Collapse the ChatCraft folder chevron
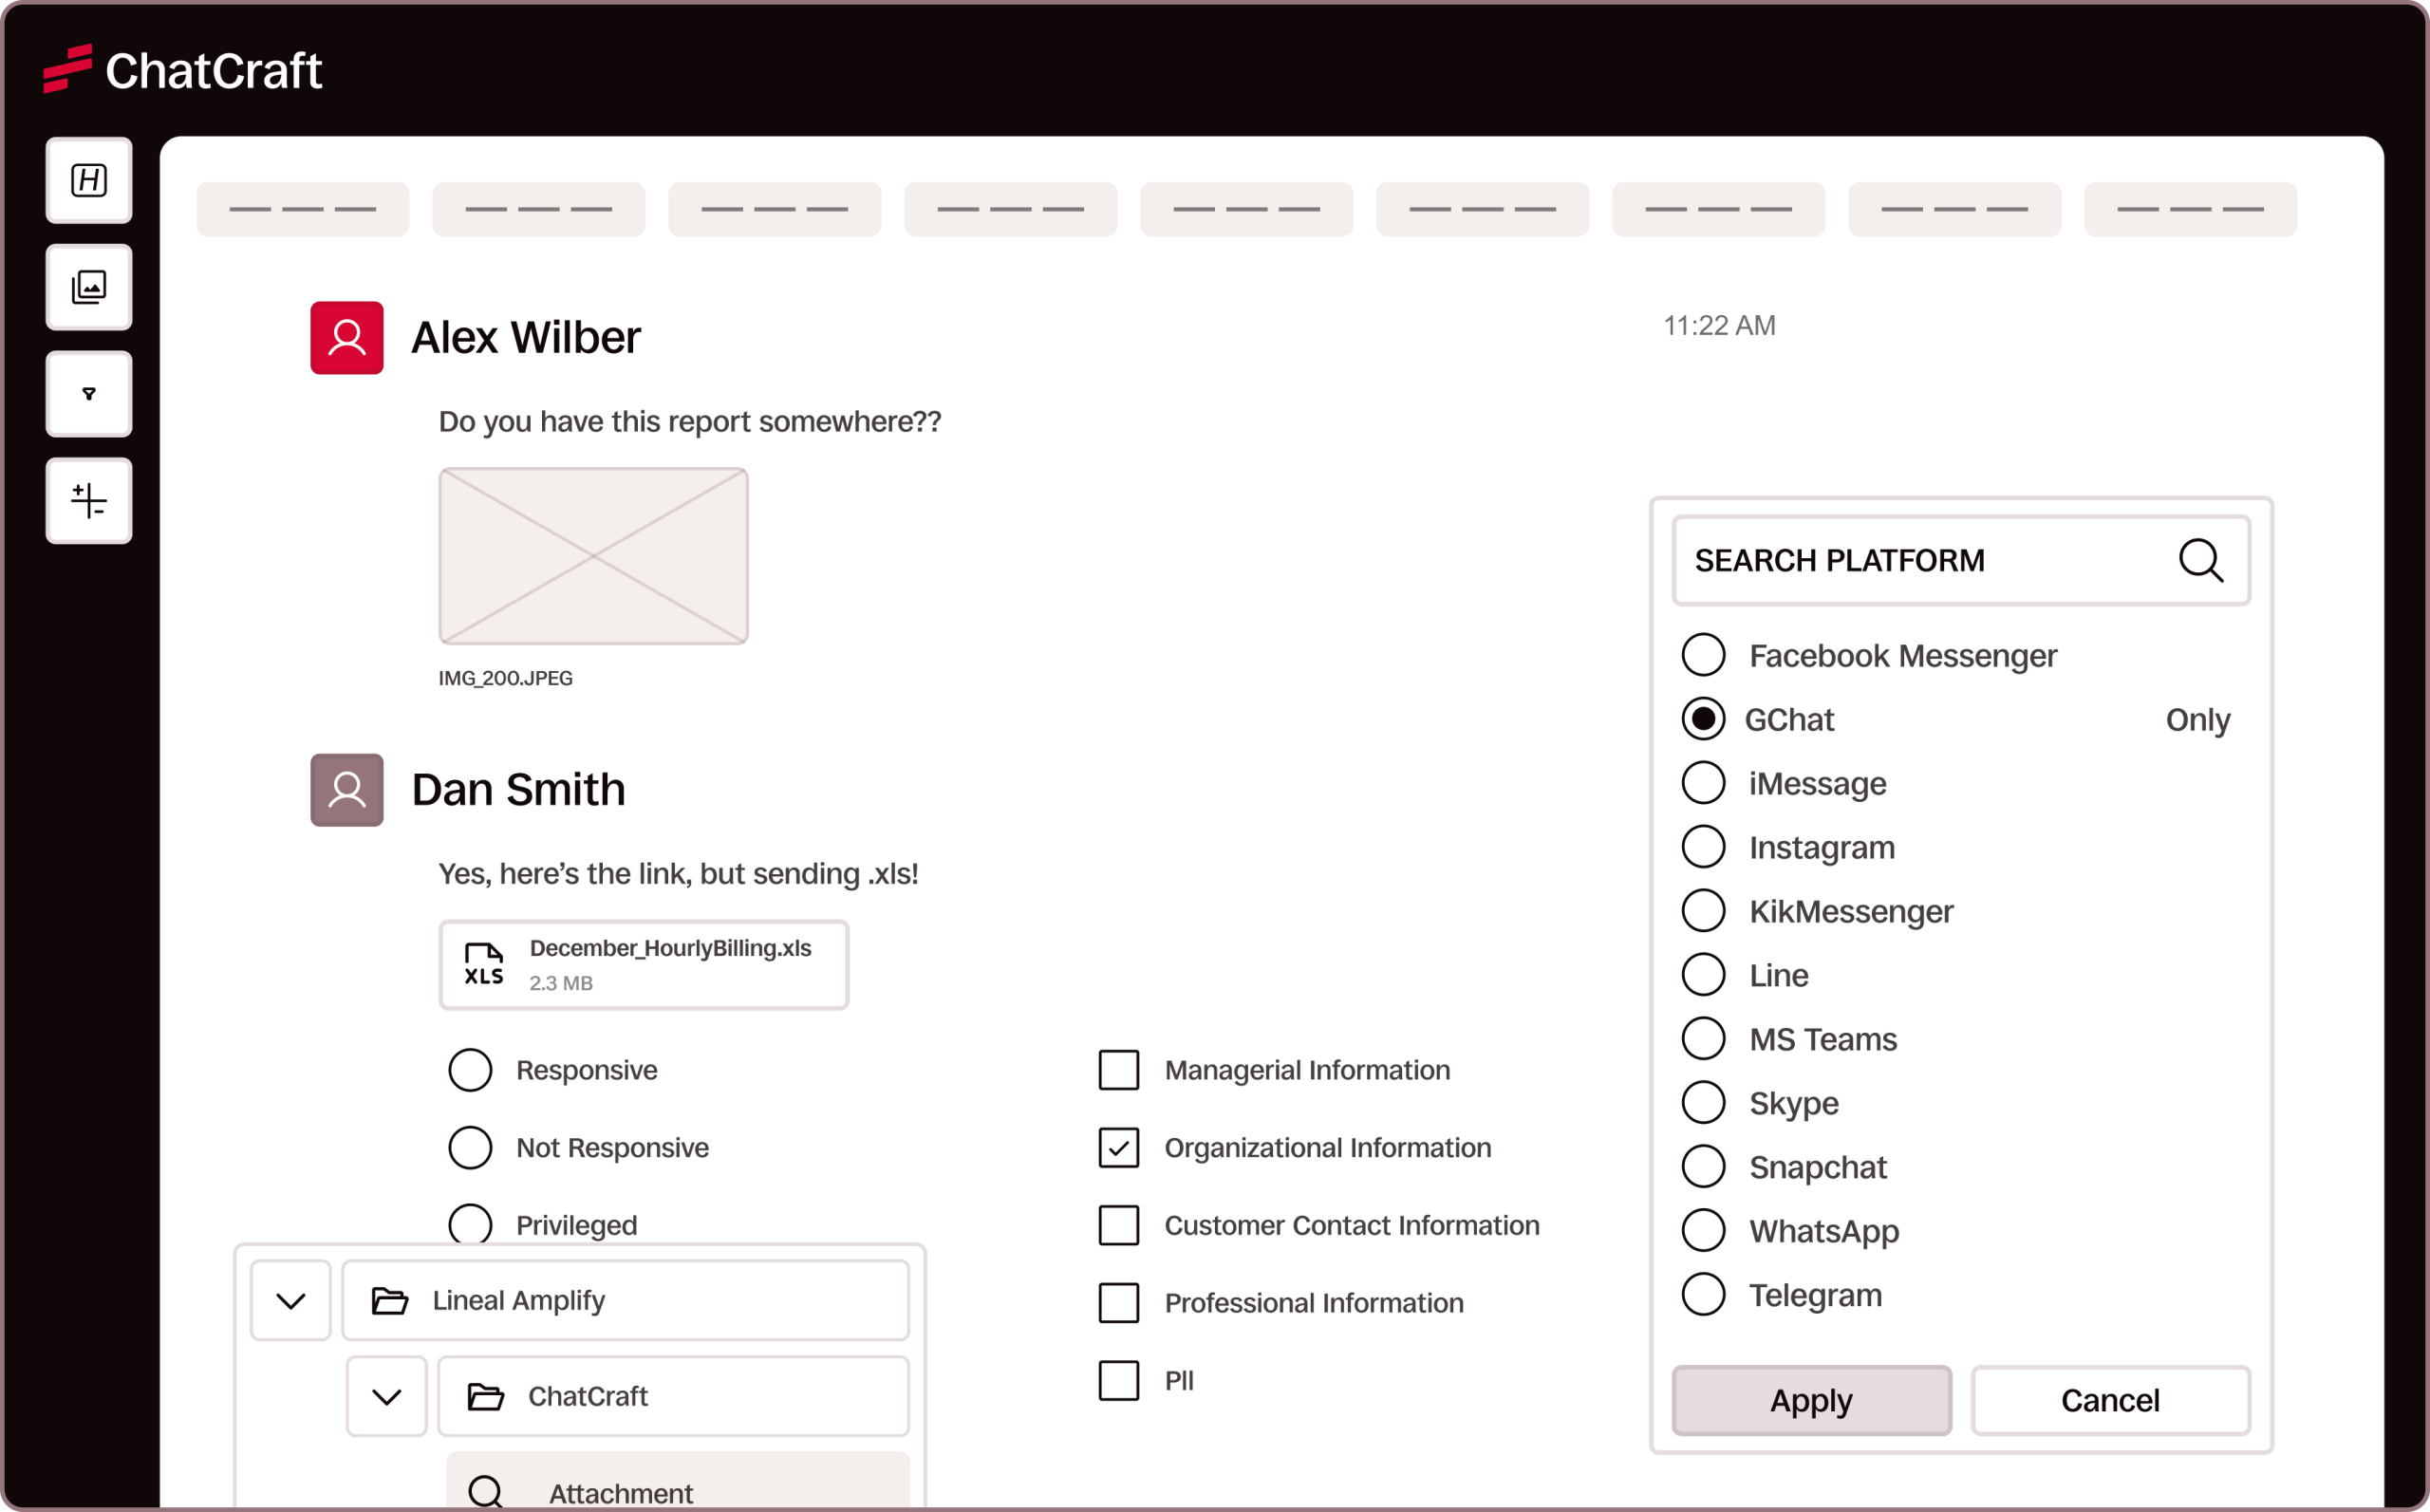Screen dimensions: 2430x1512 [387, 1397]
